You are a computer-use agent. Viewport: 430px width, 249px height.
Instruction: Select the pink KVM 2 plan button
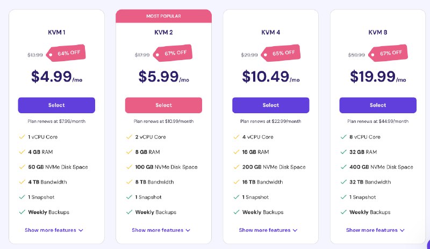(164, 105)
